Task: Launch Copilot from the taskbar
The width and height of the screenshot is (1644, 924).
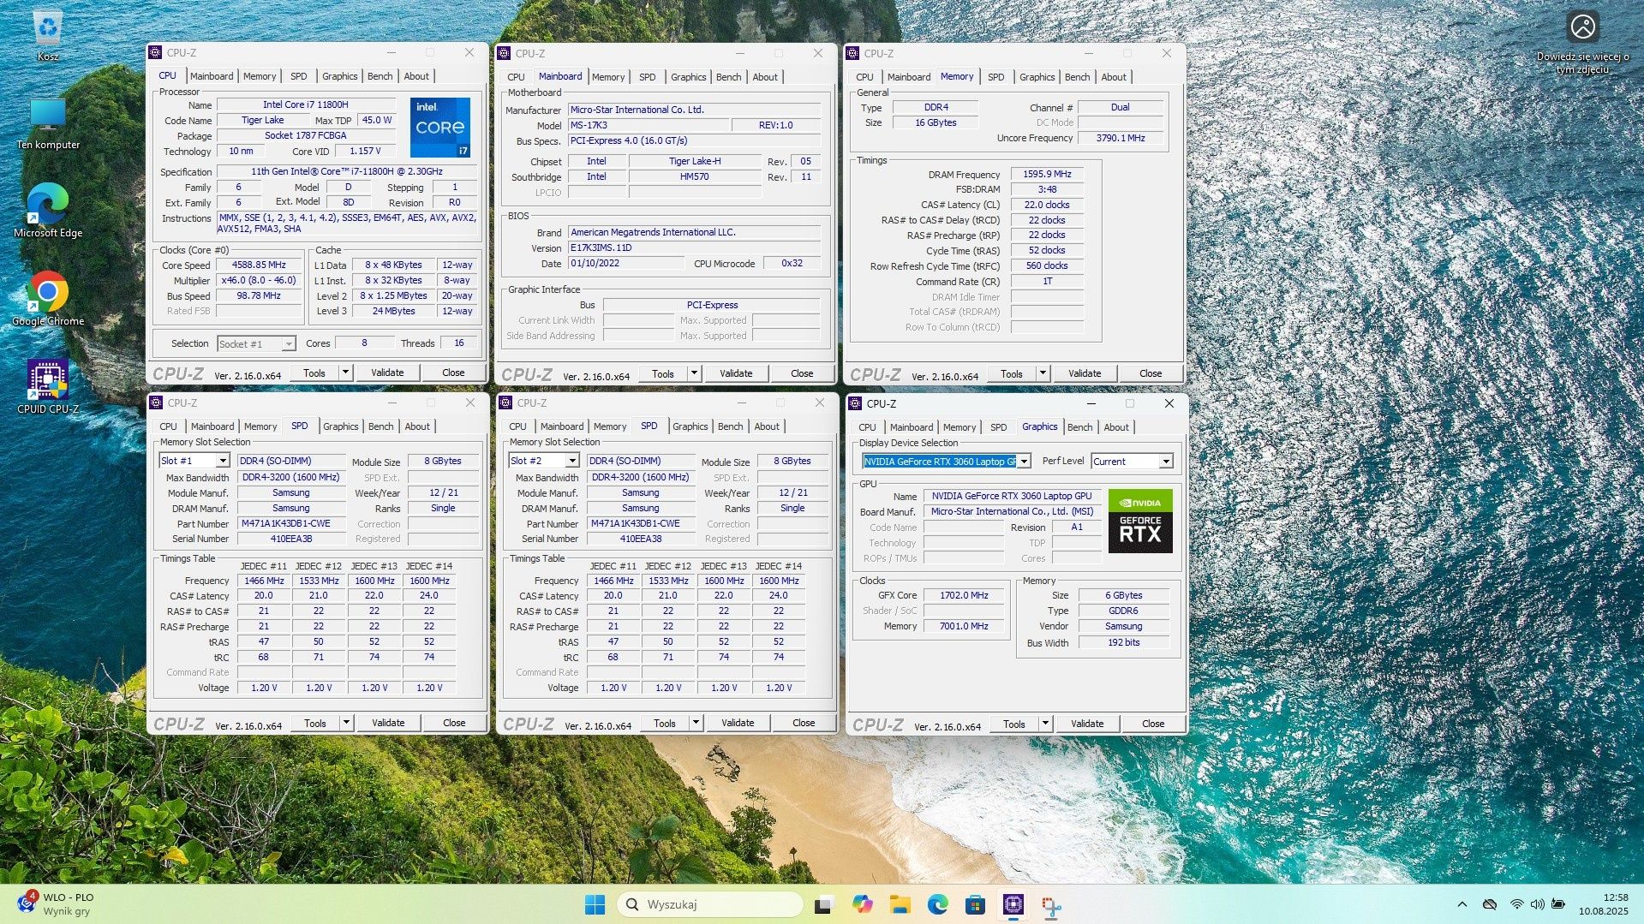Action: click(x=862, y=904)
